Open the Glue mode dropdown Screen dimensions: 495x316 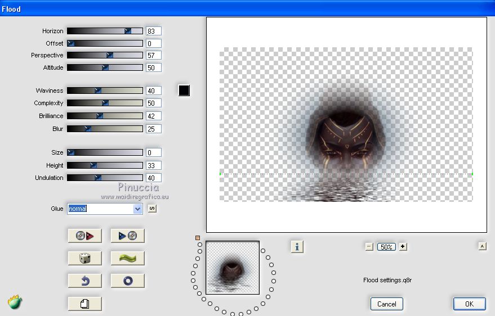(x=137, y=209)
